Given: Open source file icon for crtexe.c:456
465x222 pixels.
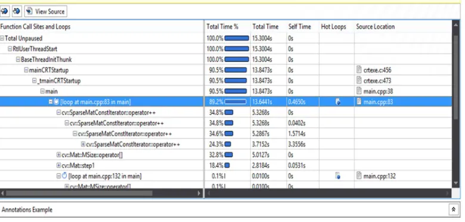Looking at the screenshot, I should coord(359,70).
